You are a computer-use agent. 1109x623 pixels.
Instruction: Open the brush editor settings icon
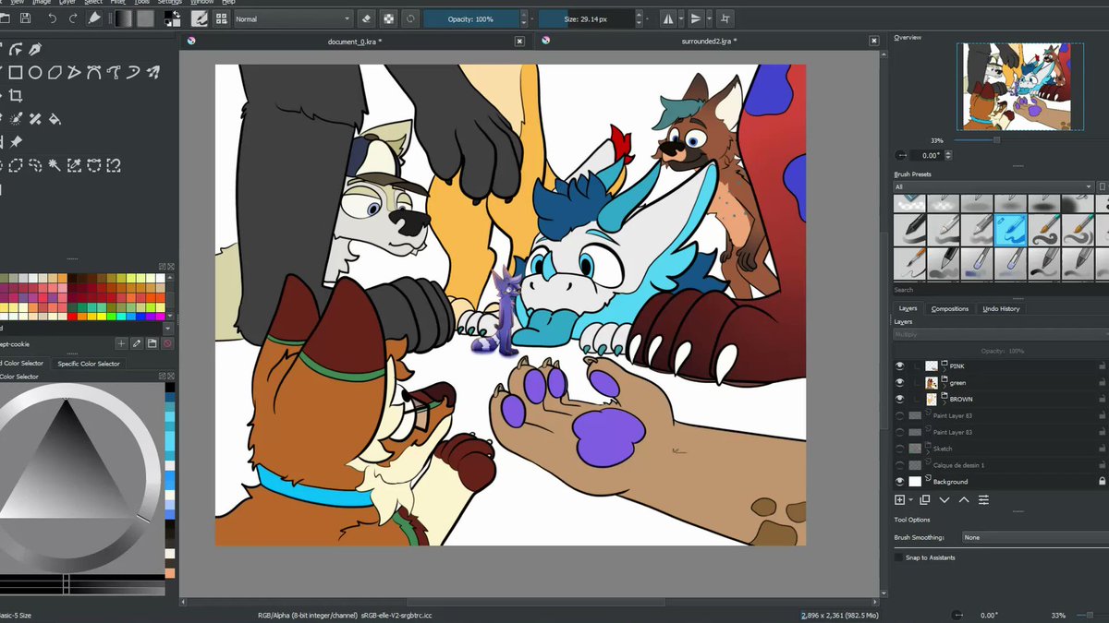200,18
